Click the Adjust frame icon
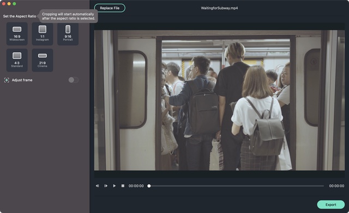 [7, 80]
